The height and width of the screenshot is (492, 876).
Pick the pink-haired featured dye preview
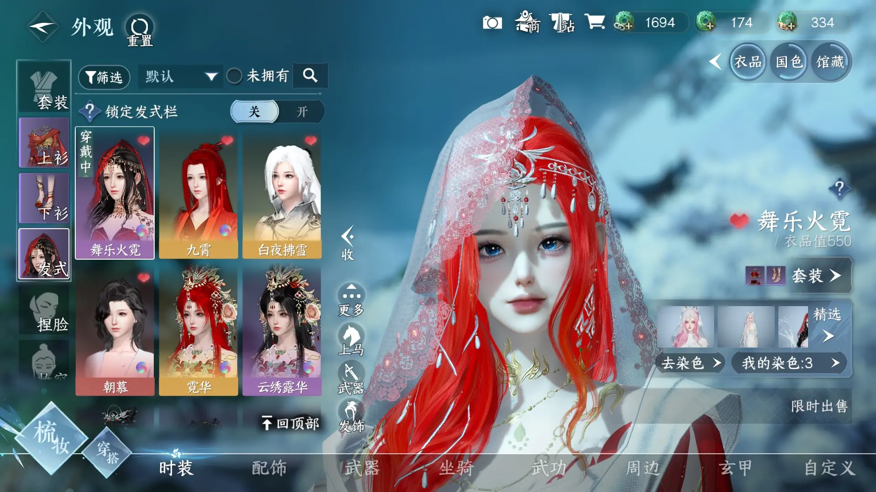686,327
